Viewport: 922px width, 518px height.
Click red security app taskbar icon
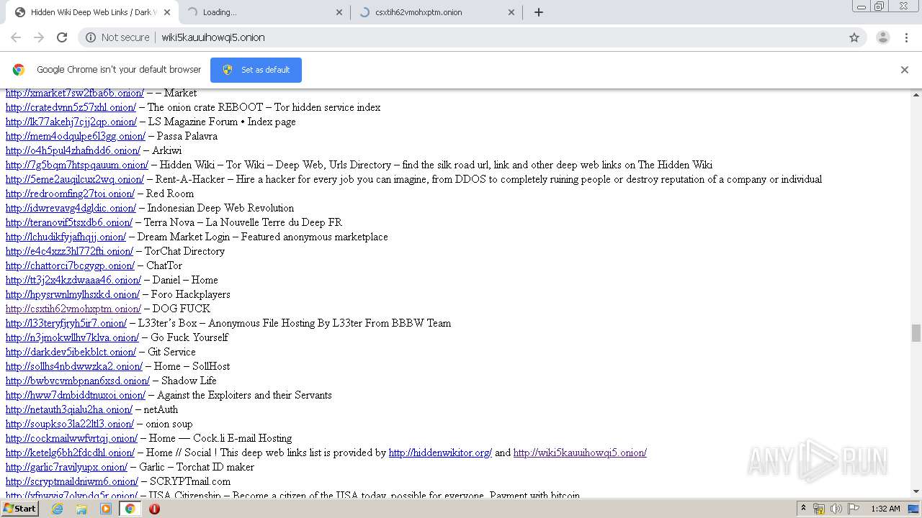pyautogui.click(x=154, y=509)
